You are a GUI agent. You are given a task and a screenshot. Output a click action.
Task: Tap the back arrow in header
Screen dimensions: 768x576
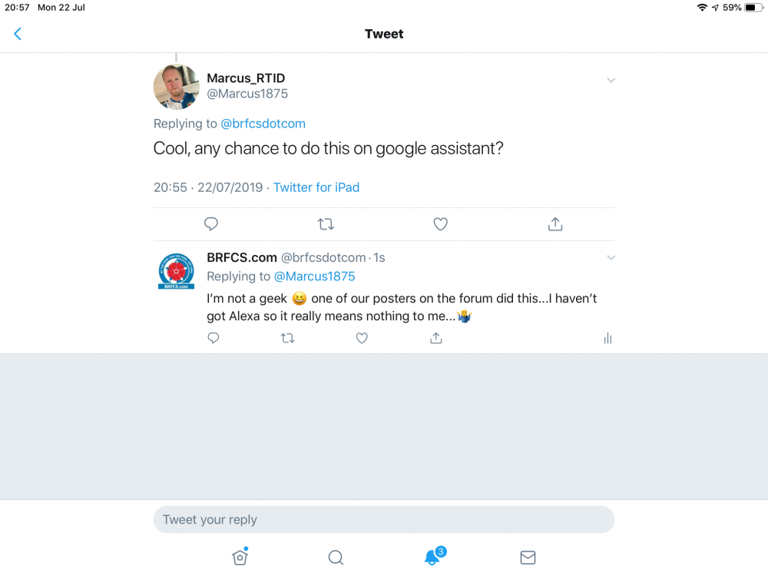[18, 34]
